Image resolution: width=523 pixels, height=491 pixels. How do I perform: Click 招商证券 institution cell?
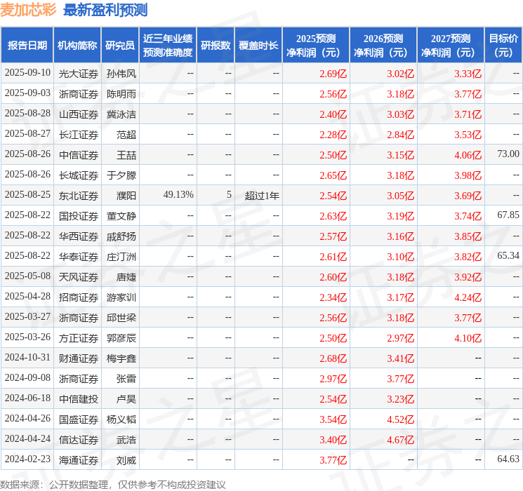[79, 297]
